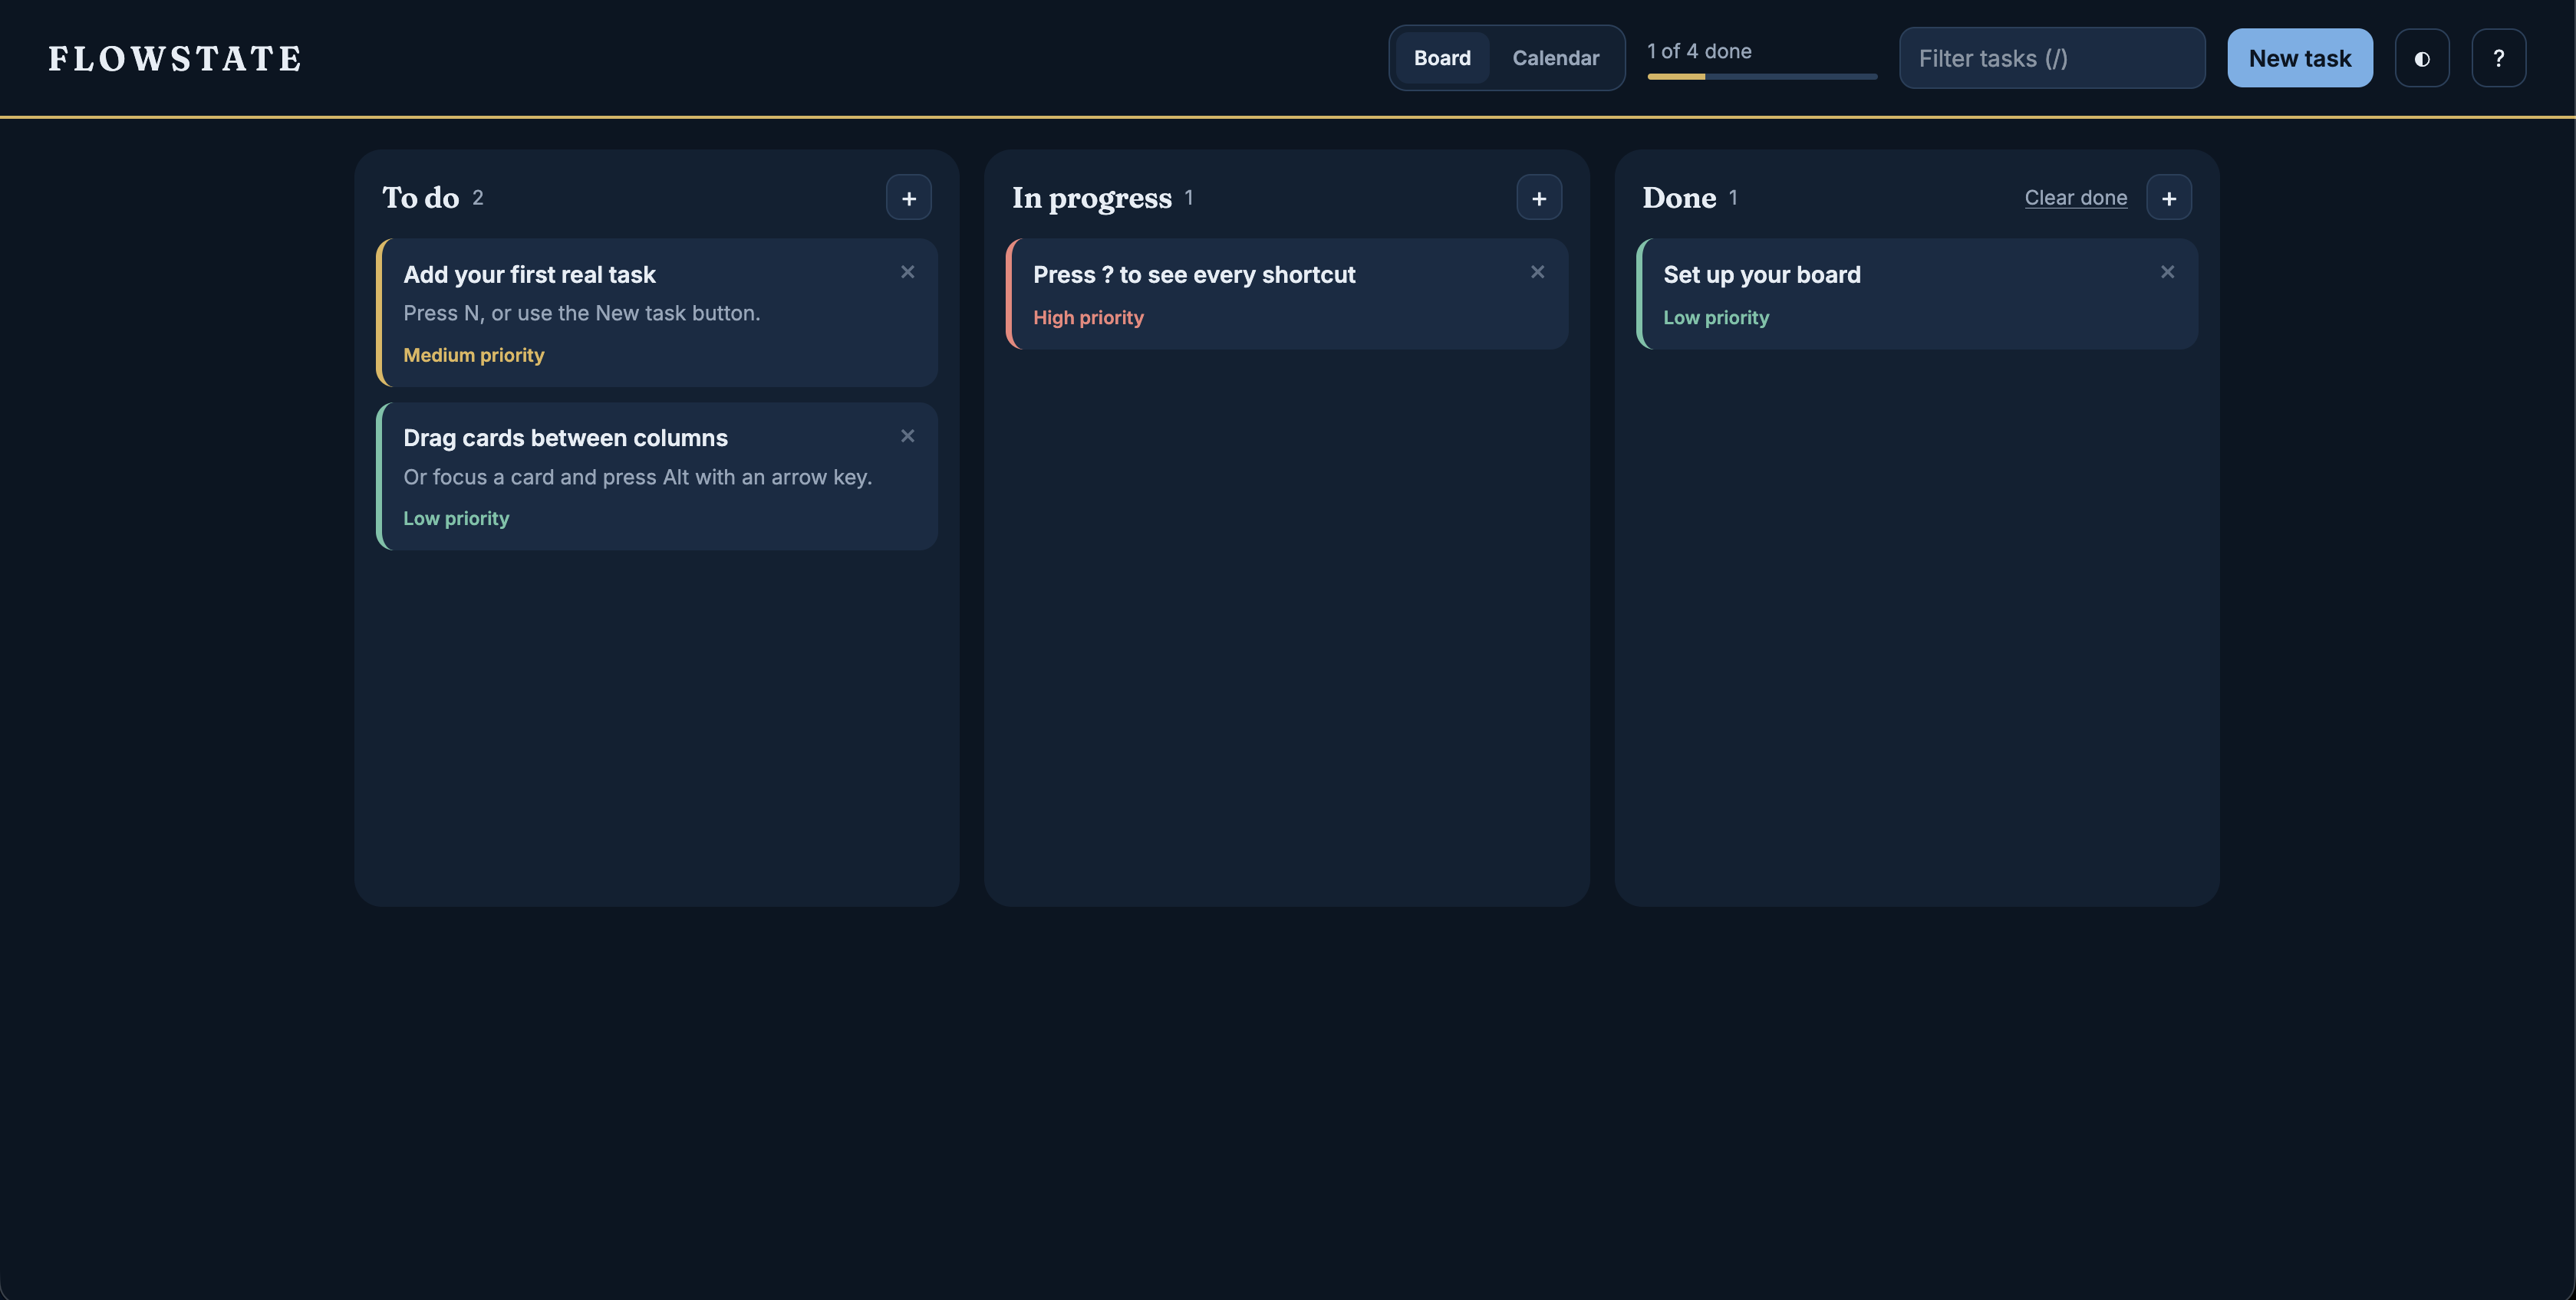Viewport: 2576px width, 1300px height.
Task: Switch to the Calendar view
Action: tap(1555, 58)
